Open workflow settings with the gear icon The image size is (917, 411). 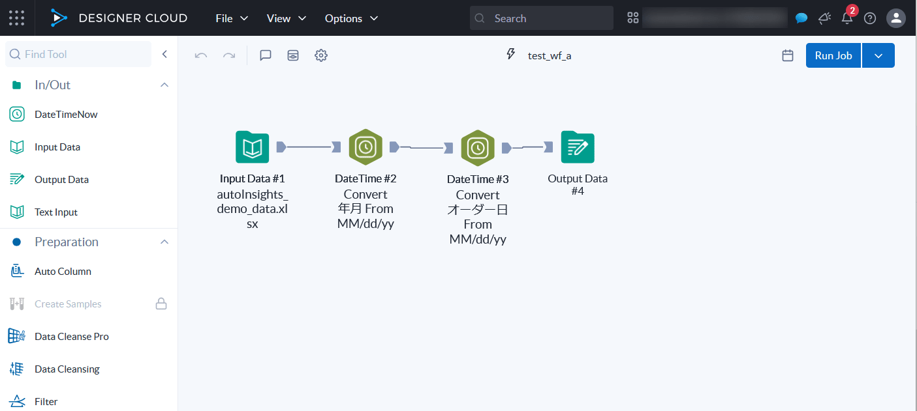tap(320, 55)
